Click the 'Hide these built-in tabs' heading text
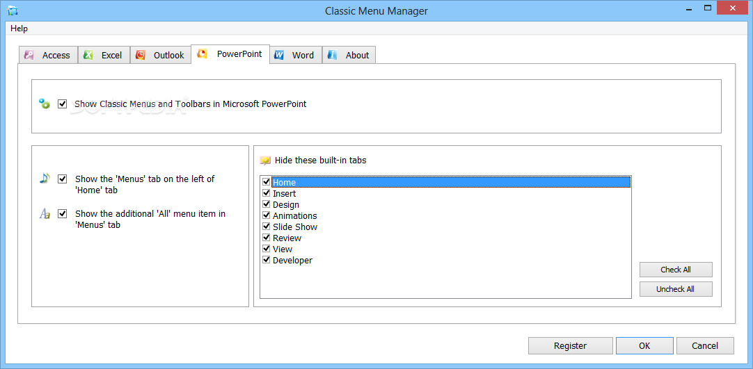This screenshot has width=753, height=369. pyautogui.click(x=320, y=161)
